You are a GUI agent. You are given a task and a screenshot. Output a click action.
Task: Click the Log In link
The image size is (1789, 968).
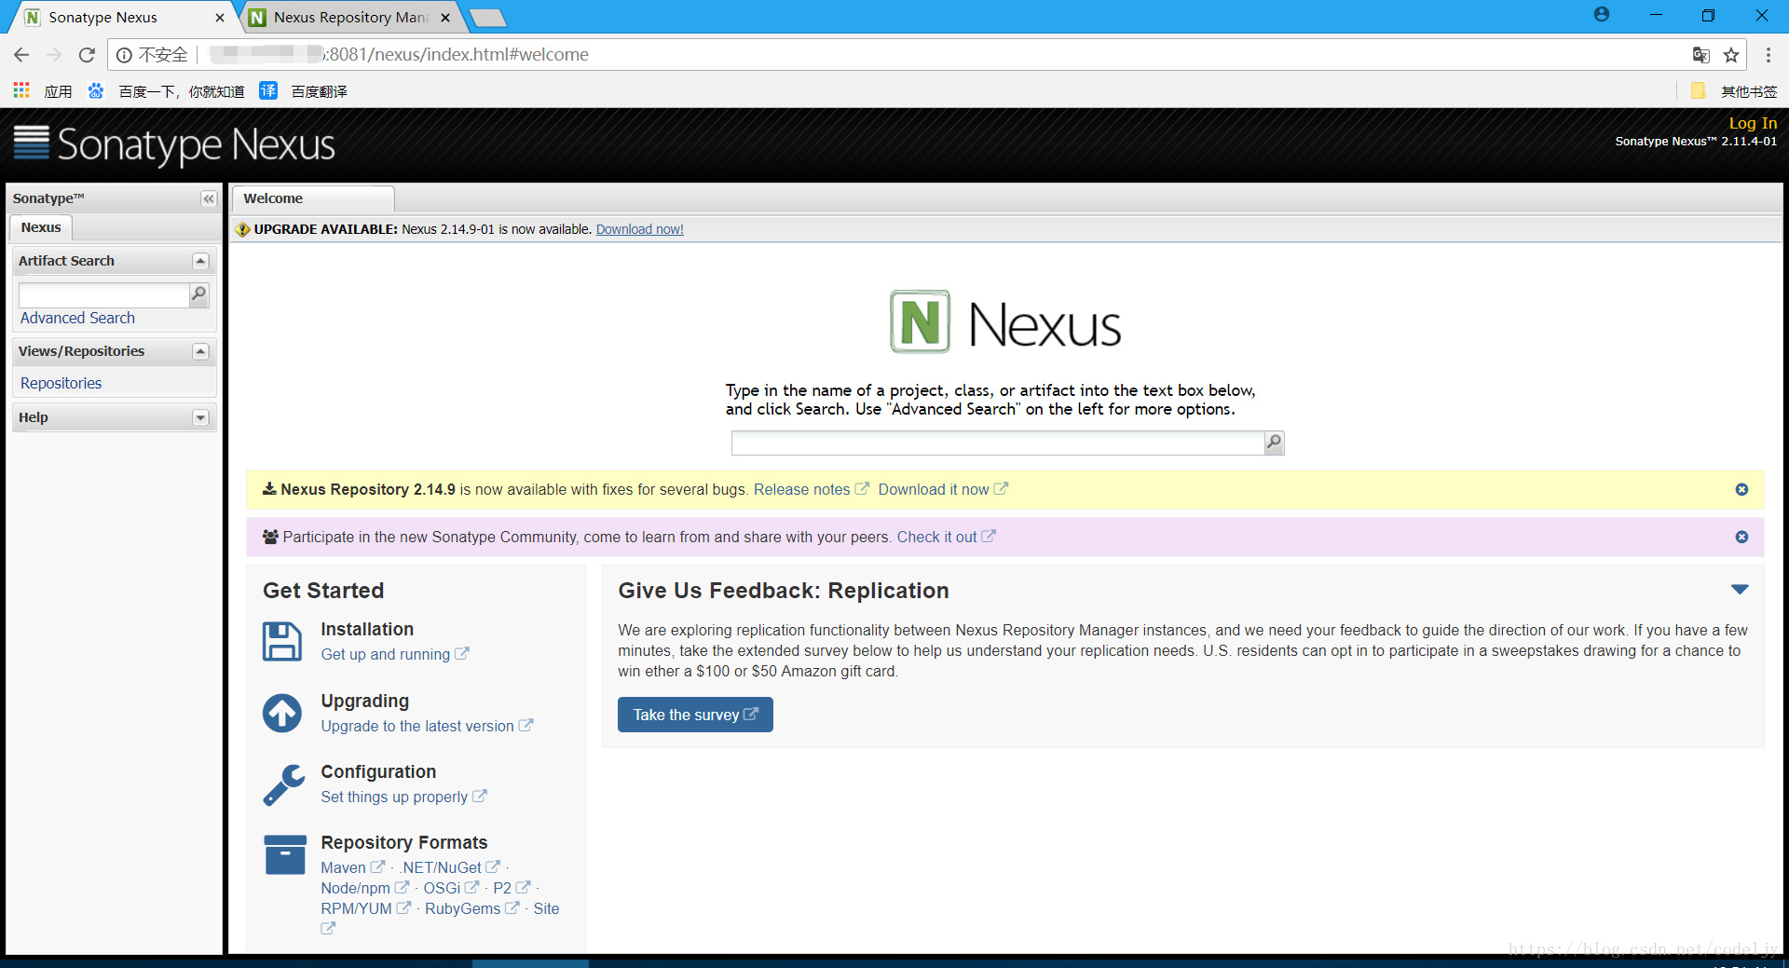tap(1753, 123)
